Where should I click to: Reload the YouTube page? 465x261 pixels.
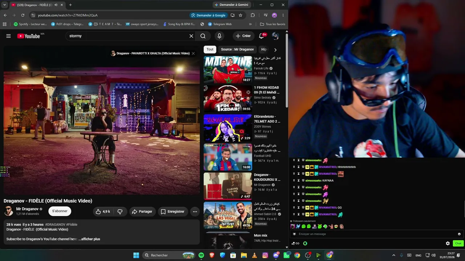(x=23, y=15)
